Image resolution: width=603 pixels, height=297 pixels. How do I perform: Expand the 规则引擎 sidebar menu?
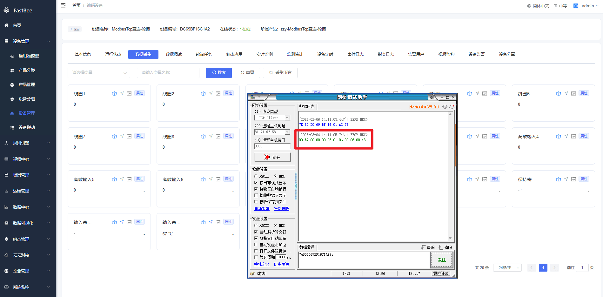[28, 143]
